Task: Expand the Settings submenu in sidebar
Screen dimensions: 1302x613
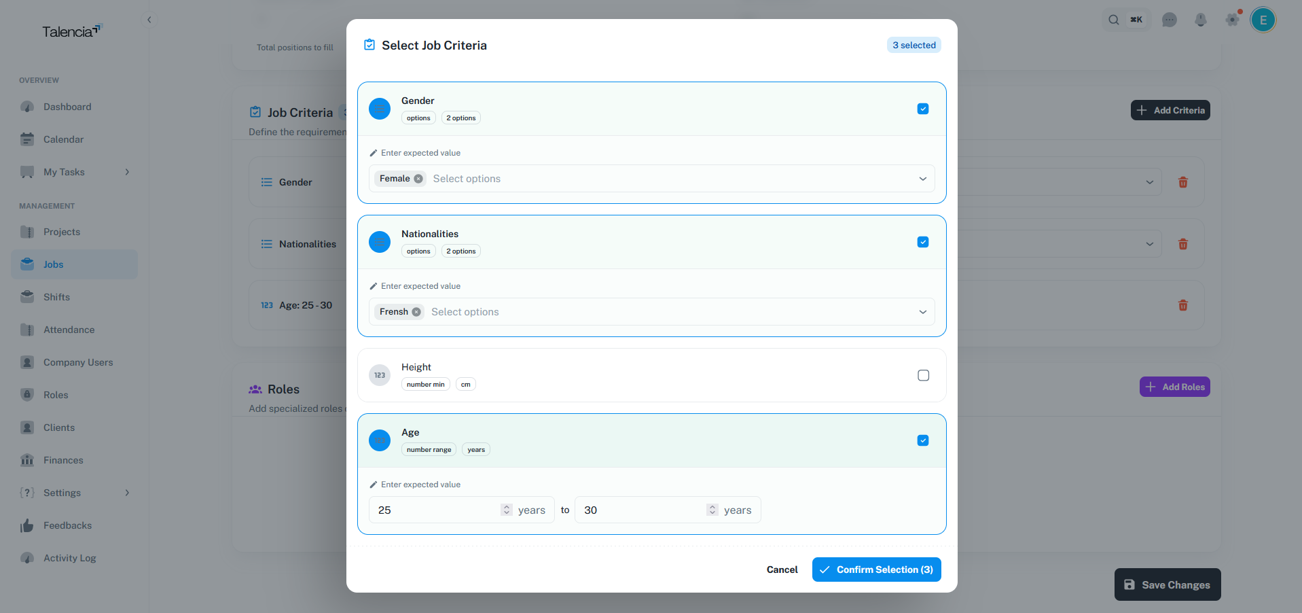Action: coord(127,493)
